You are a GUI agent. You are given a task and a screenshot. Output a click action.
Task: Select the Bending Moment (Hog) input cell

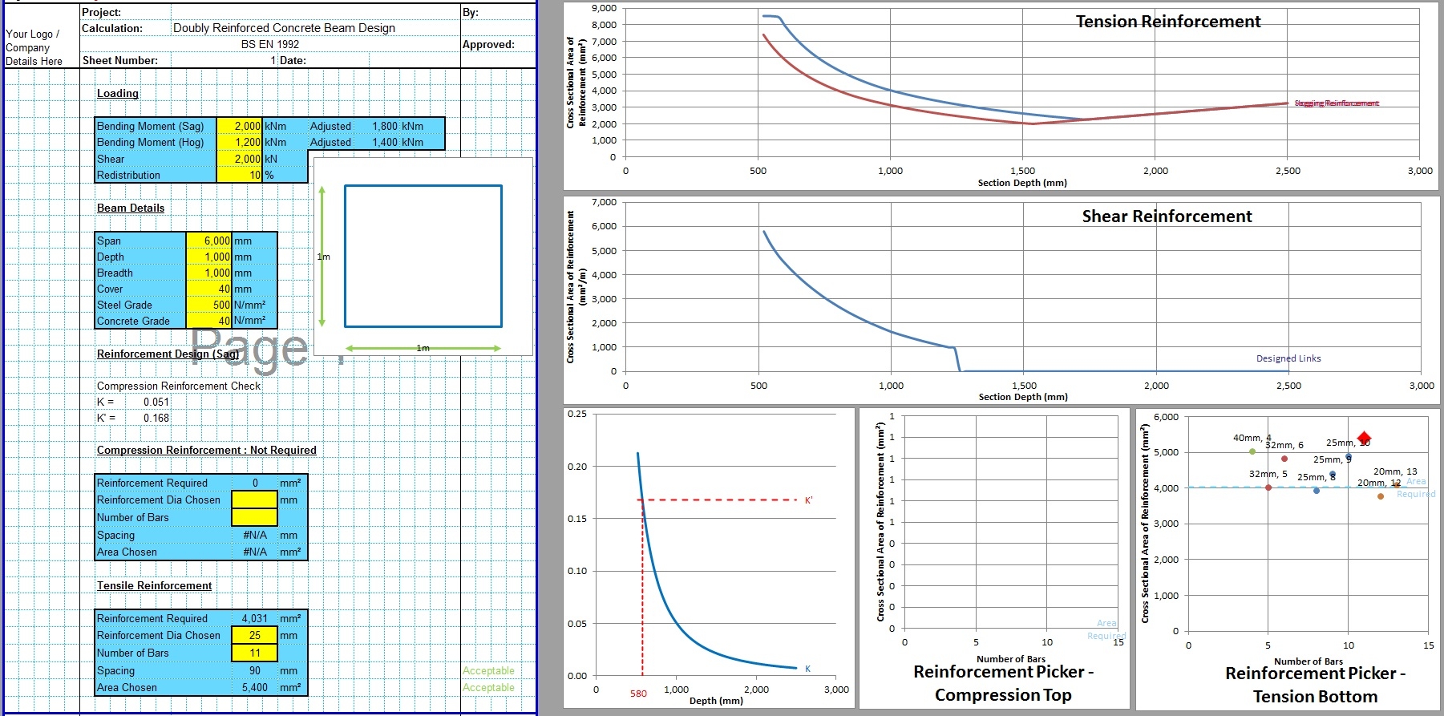click(x=239, y=142)
